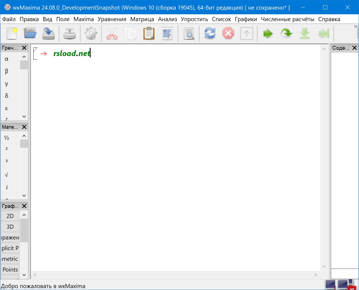The width and height of the screenshot is (359, 290).
Task: Interrupt calculation with the red X icon
Action: click(228, 34)
